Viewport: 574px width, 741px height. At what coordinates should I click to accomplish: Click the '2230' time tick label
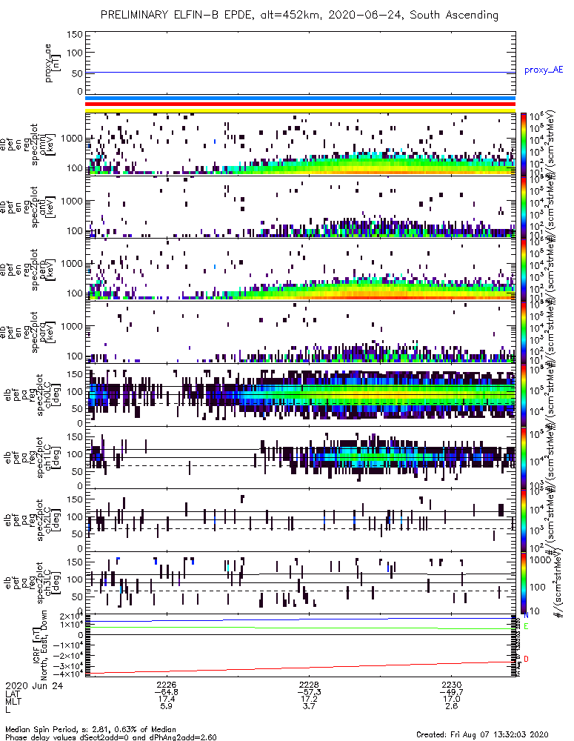point(452,684)
